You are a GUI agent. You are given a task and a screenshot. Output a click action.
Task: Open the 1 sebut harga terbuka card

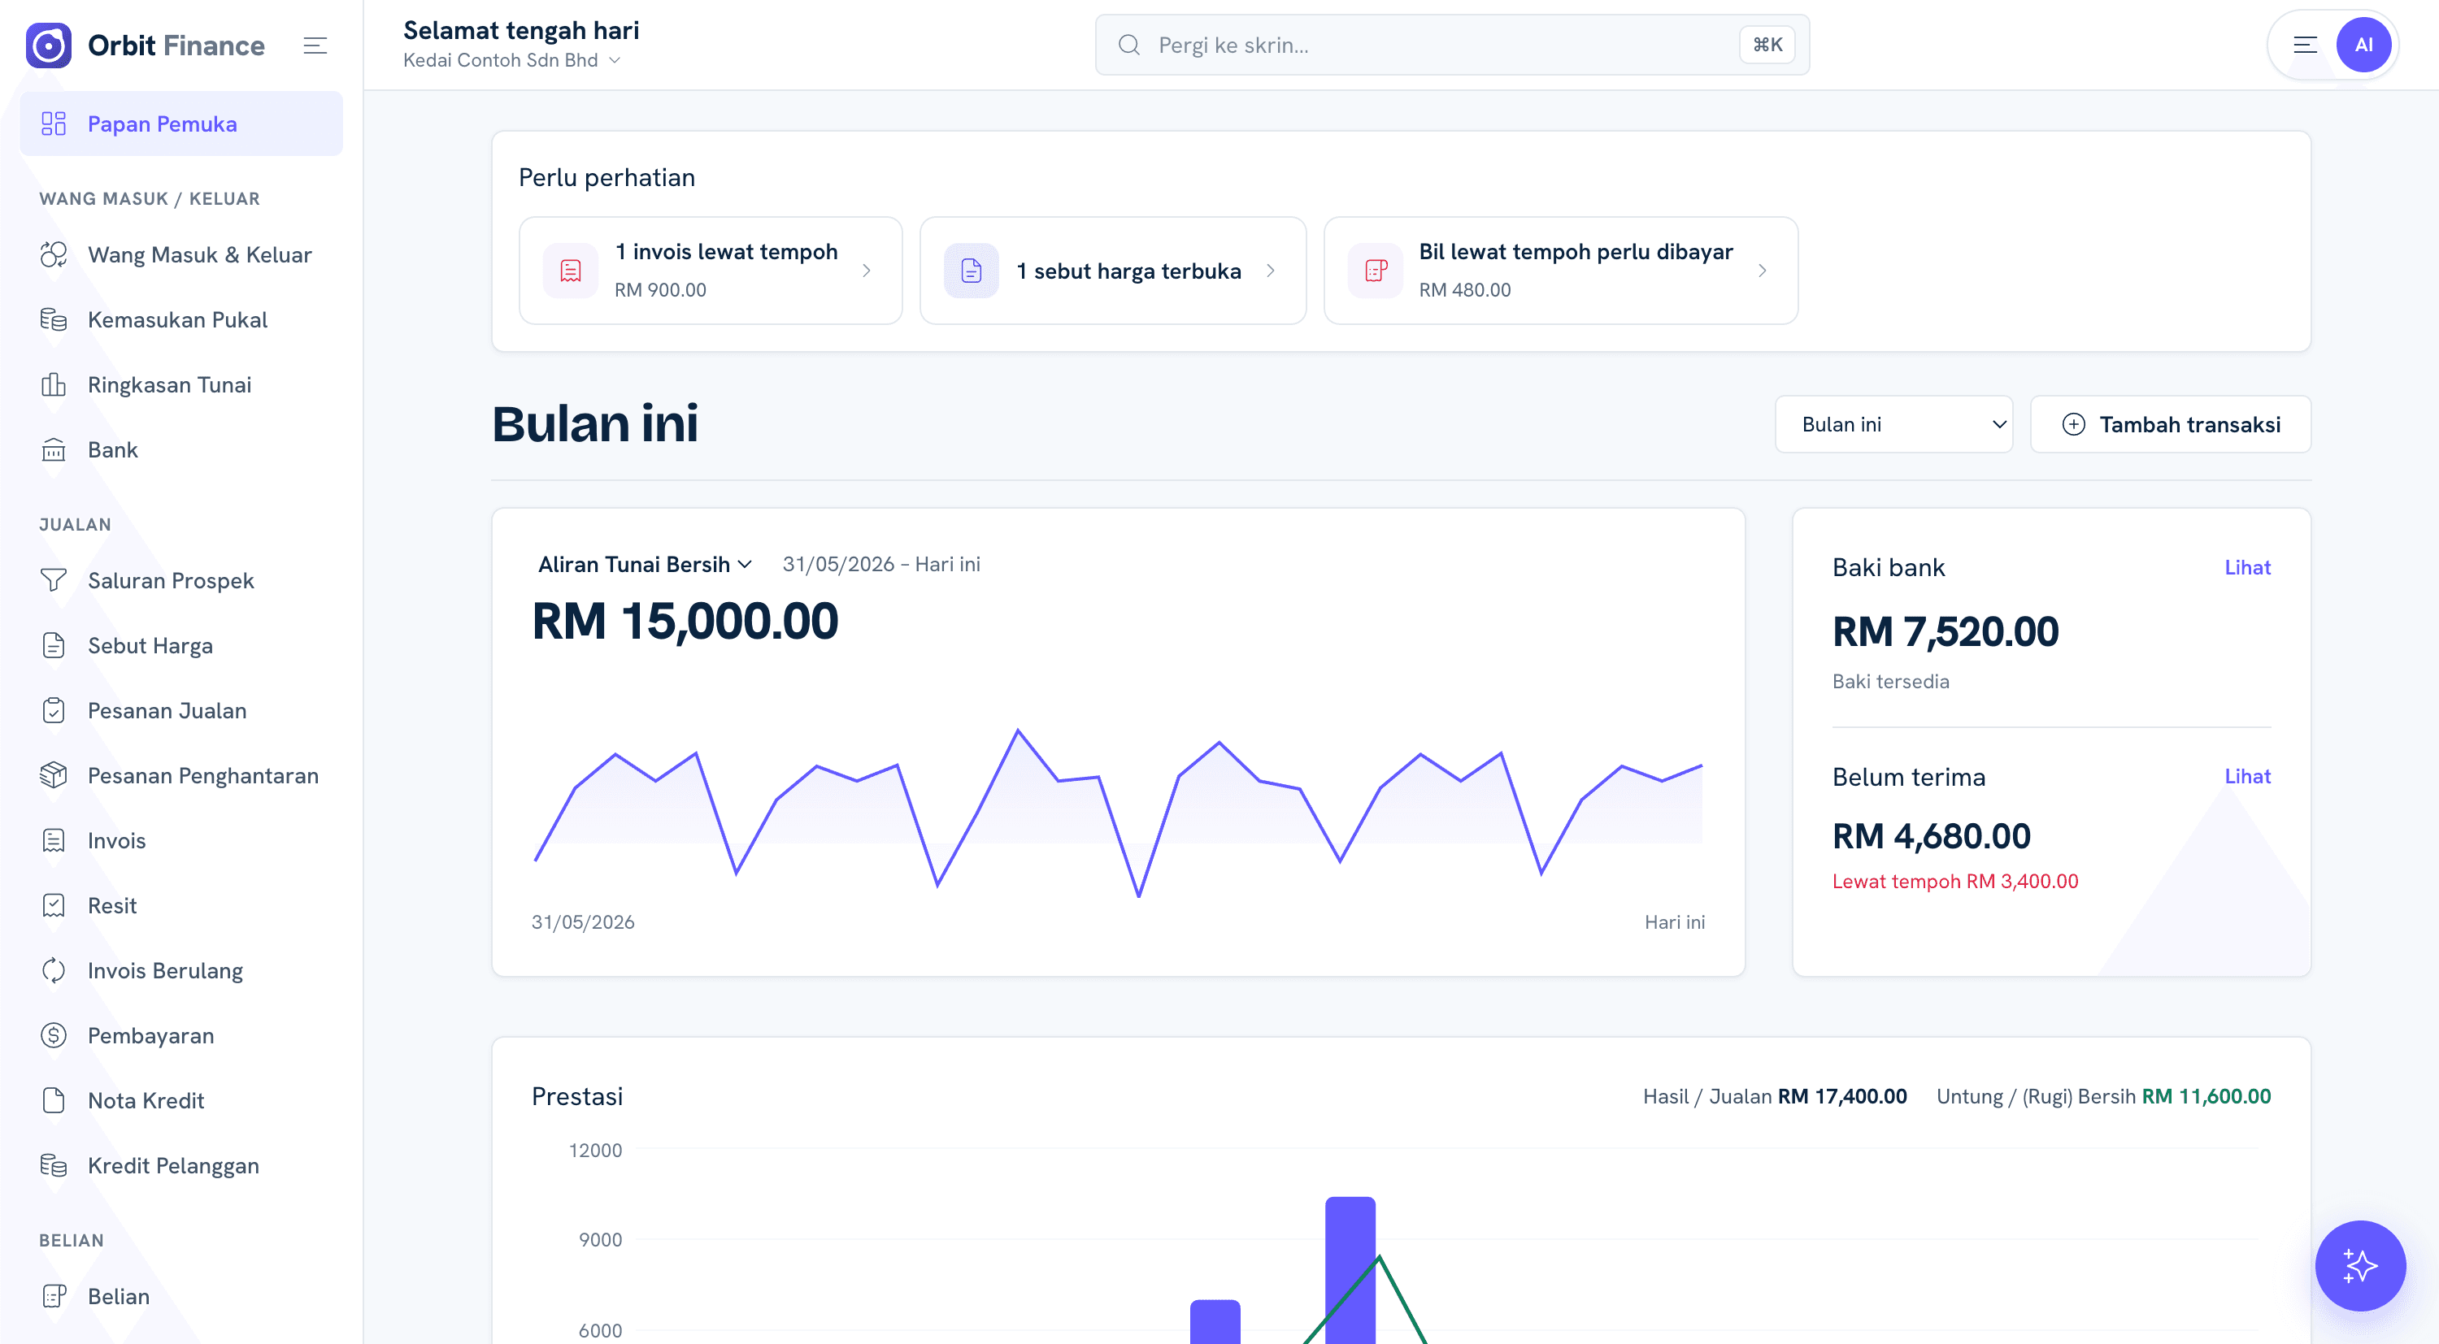pos(1112,271)
